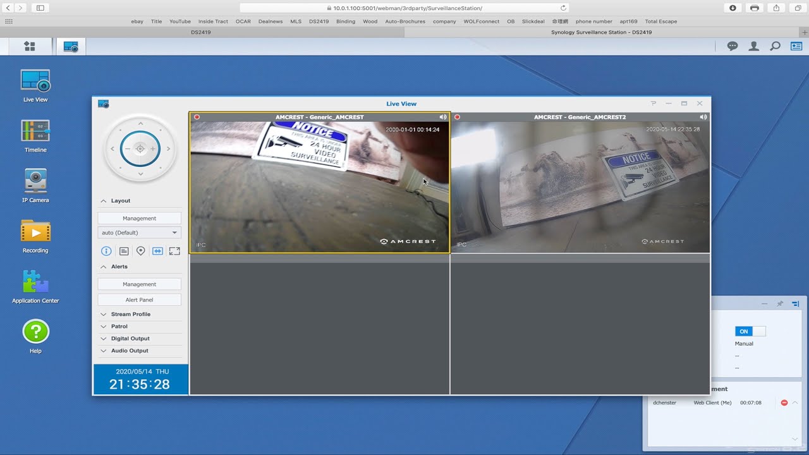Open the notifications chat bubble icon
This screenshot has height=455, width=809.
733,46
